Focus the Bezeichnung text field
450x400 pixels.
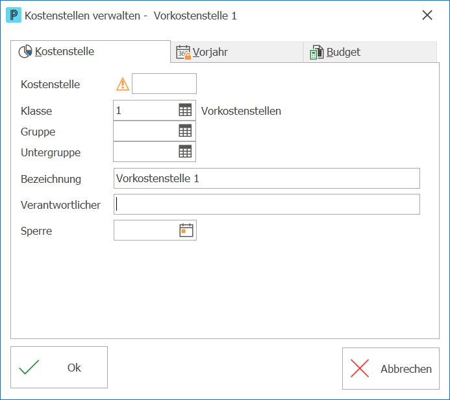(x=267, y=178)
